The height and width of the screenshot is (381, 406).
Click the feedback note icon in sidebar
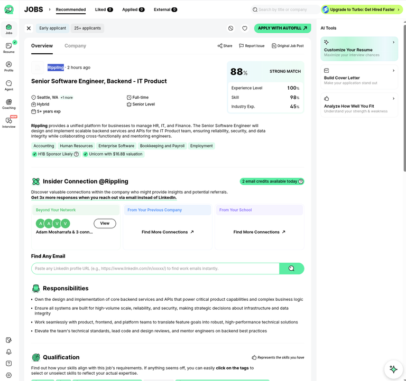click(x=8, y=340)
